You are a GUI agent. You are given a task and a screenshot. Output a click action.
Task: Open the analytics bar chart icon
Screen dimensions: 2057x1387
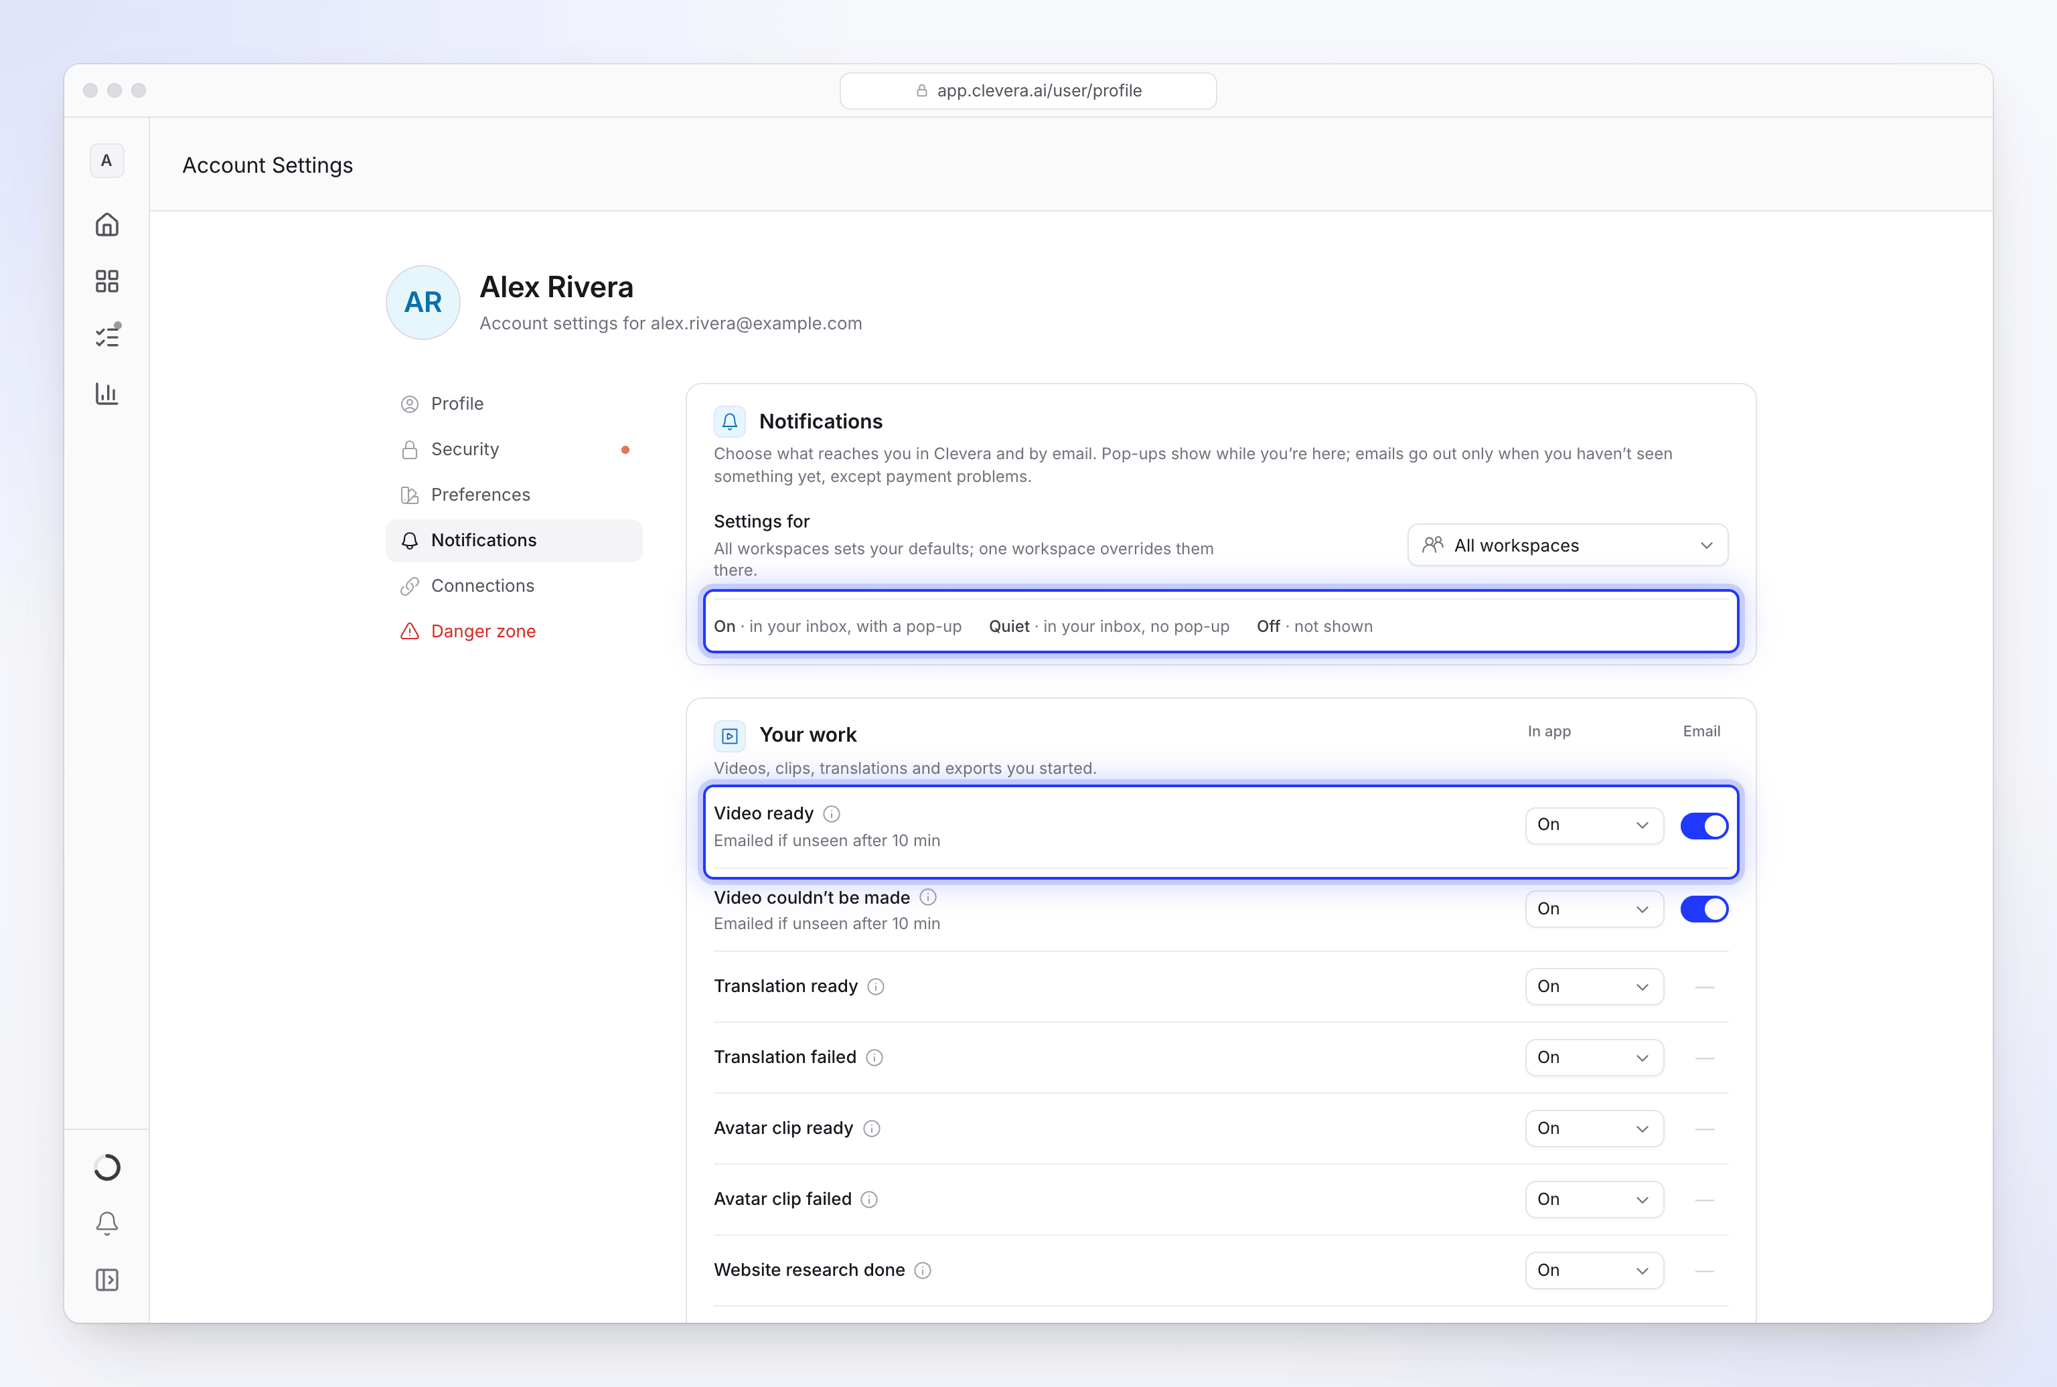pos(107,394)
